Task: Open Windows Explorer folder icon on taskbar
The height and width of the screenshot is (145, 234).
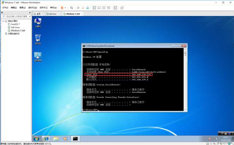Action: pos(56,139)
